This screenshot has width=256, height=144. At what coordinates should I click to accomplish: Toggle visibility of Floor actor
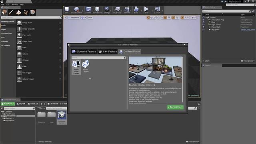(x=204, y=22)
